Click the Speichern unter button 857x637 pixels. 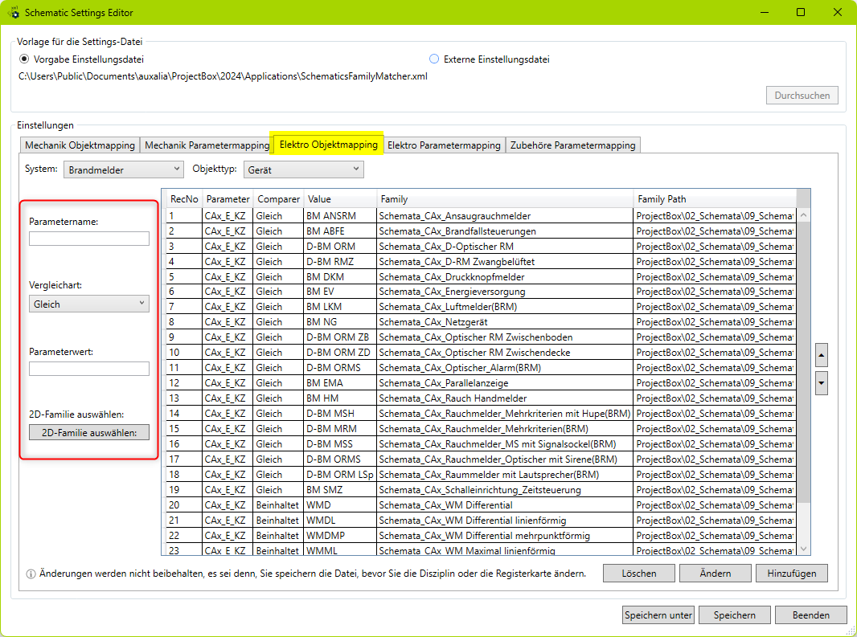coord(658,615)
